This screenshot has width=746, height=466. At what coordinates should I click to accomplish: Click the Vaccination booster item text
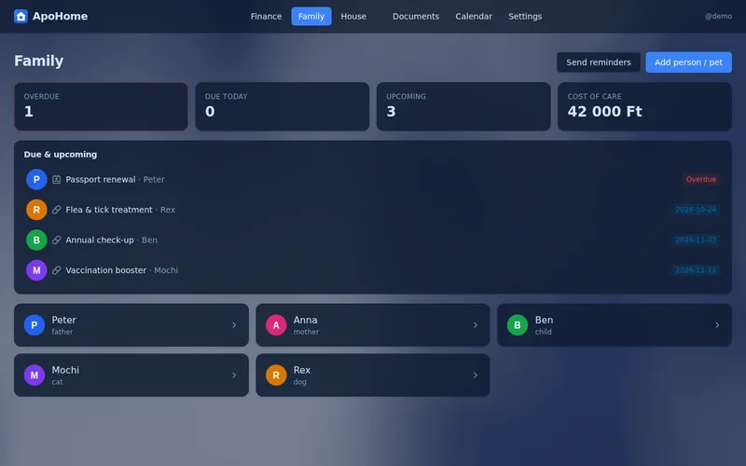[x=105, y=270]
